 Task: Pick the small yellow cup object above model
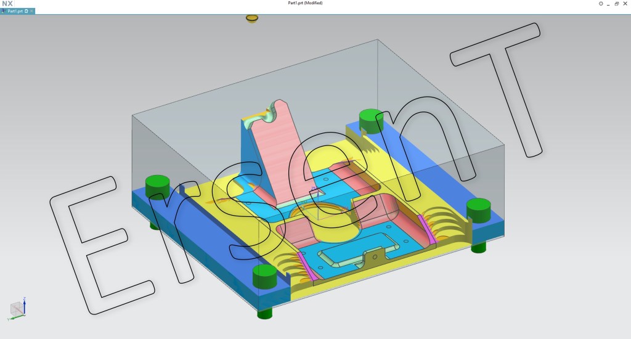tap(251, 18)
